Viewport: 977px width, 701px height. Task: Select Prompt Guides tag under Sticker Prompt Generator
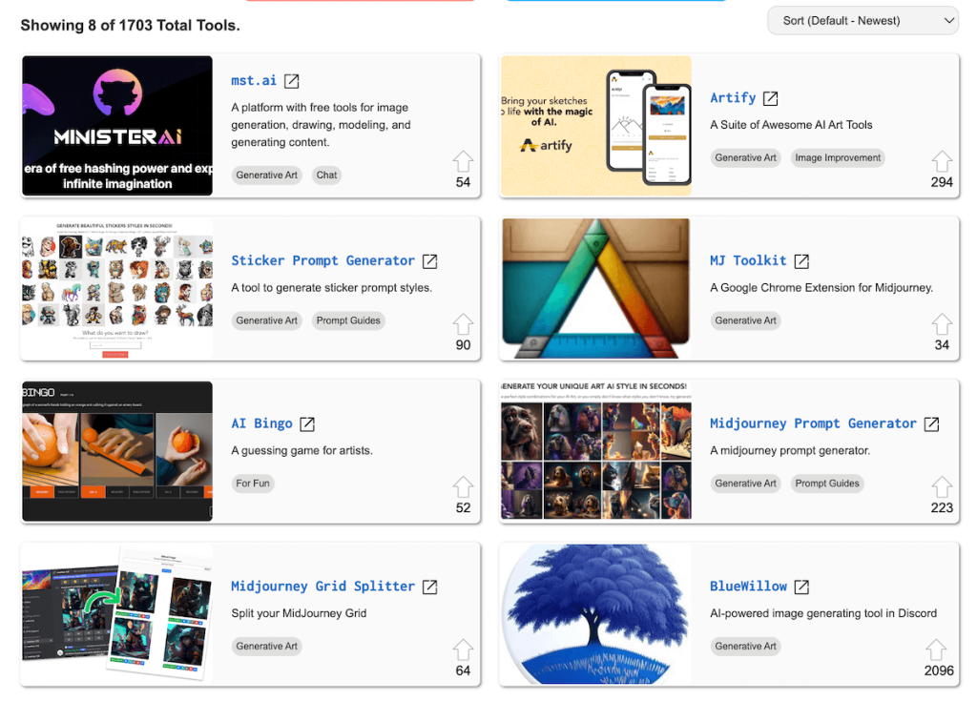pyautogui.click(x=348, y=320)
